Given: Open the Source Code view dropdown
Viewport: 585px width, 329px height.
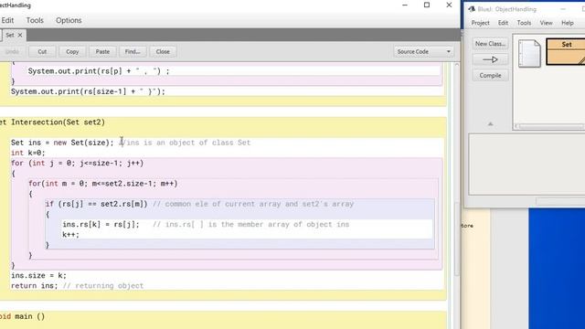Looking at the screenshot, I should coord(424,52).
